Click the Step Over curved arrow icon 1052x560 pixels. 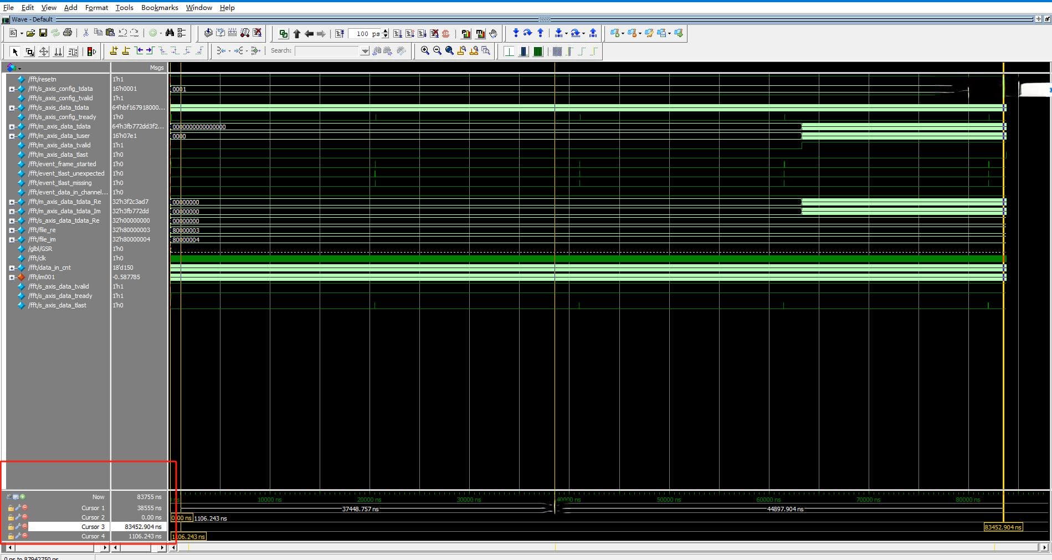pos(528,33)
